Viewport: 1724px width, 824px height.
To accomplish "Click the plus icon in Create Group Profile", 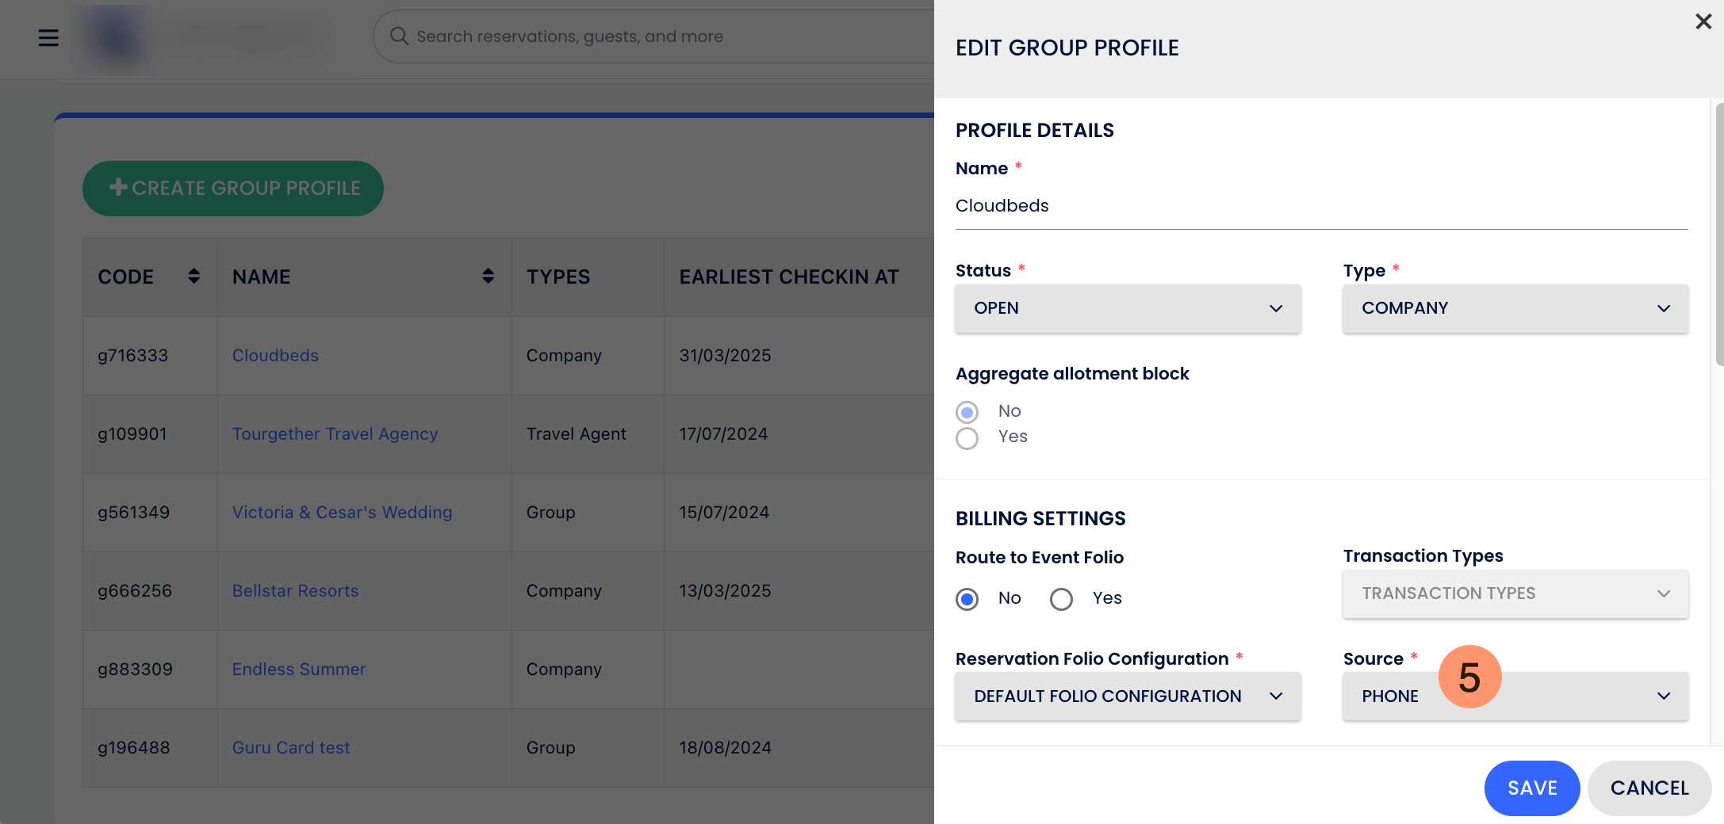I will (118, 187).
